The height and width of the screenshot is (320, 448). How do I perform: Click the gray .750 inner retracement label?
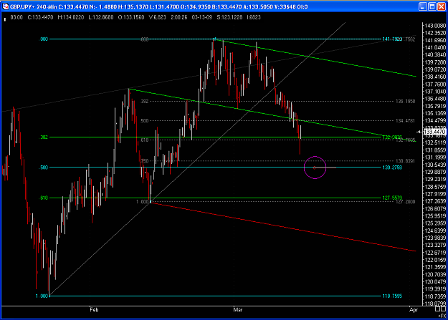click(x=144, y=161)
